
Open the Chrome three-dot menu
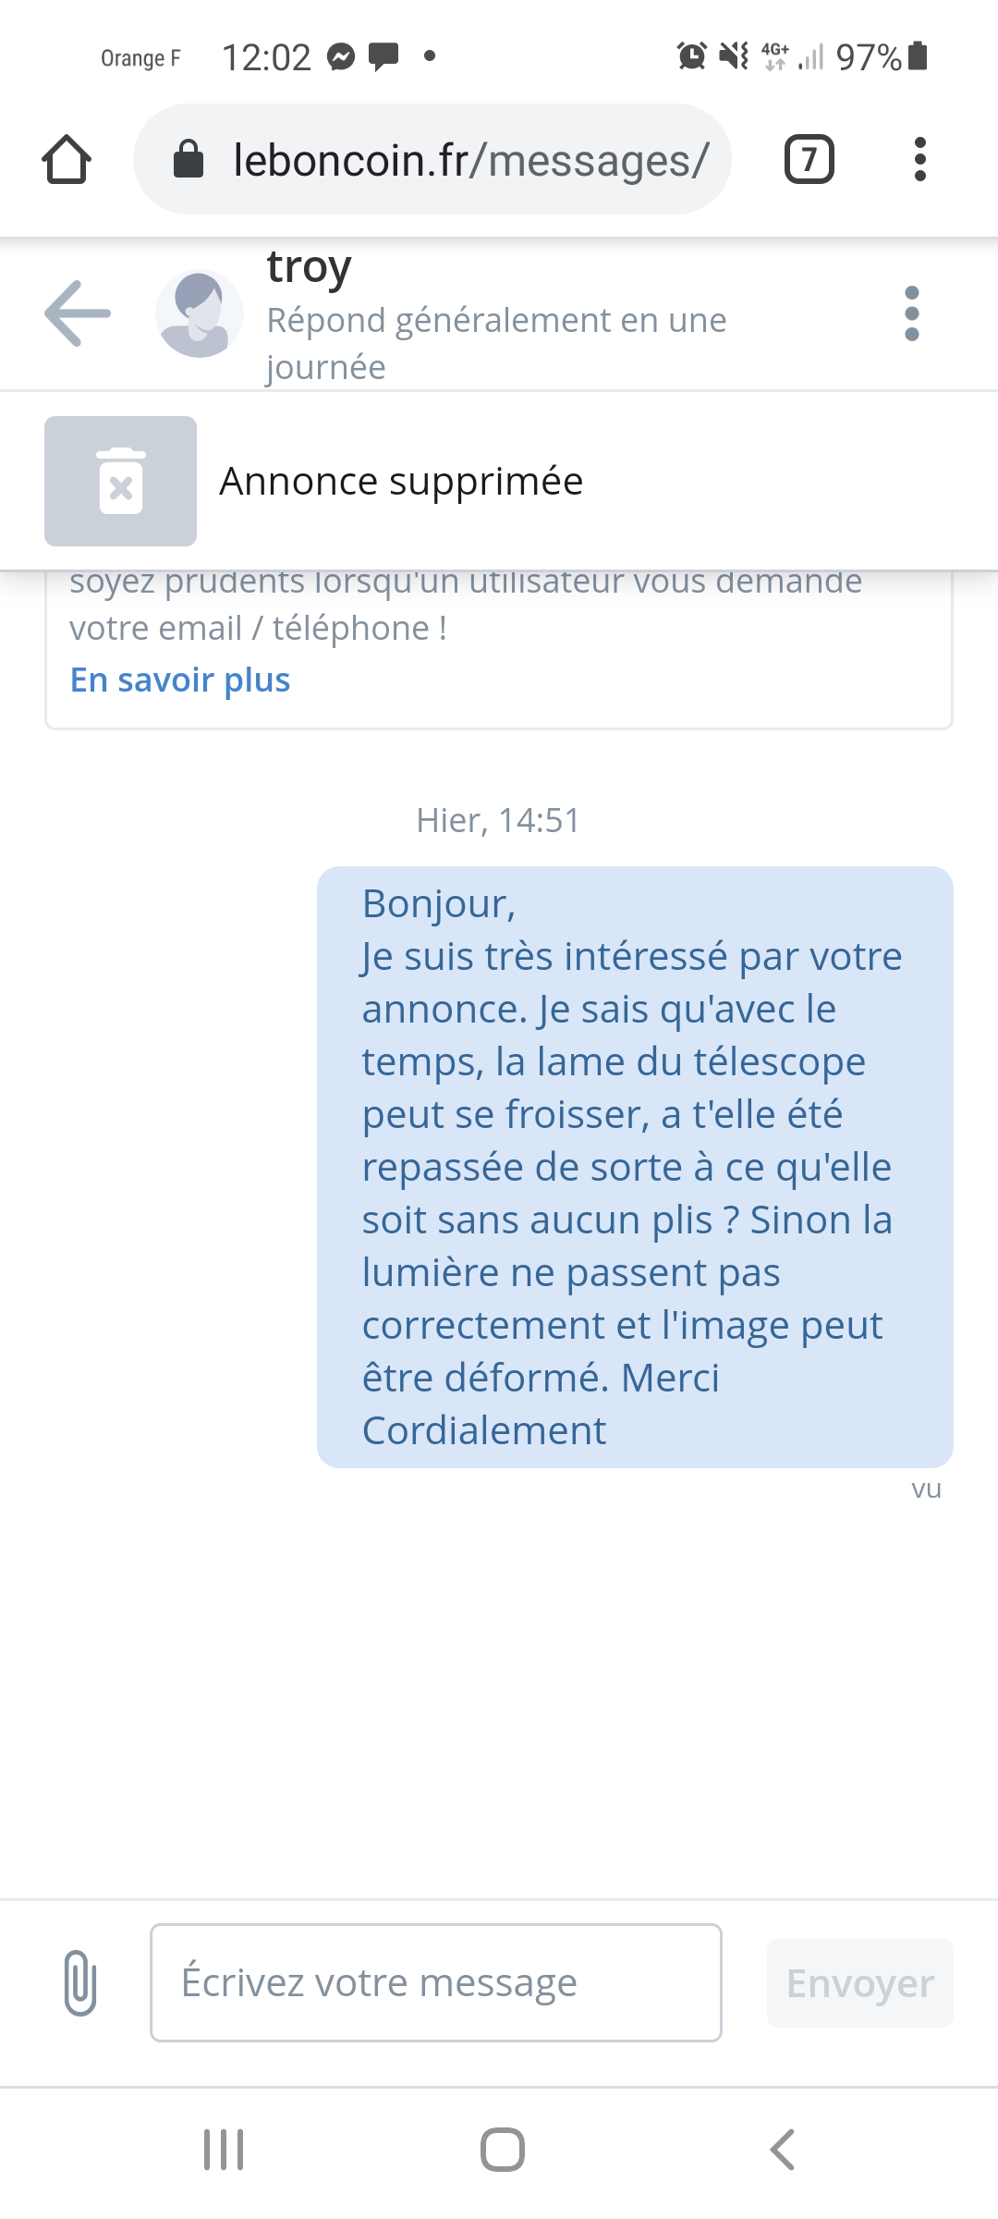click(x=919, y=160)
